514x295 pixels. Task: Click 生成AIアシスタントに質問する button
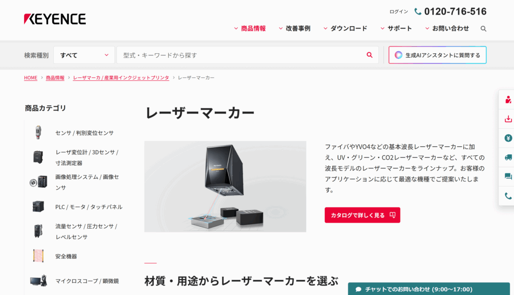tap(437, 55)
